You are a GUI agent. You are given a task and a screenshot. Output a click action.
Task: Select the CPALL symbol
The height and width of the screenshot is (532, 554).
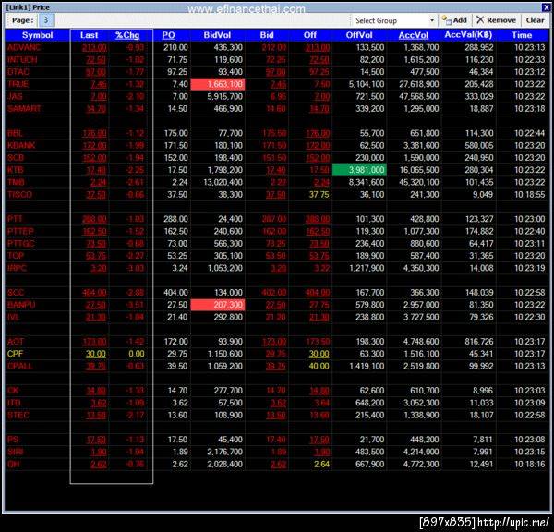coord(19,366)
